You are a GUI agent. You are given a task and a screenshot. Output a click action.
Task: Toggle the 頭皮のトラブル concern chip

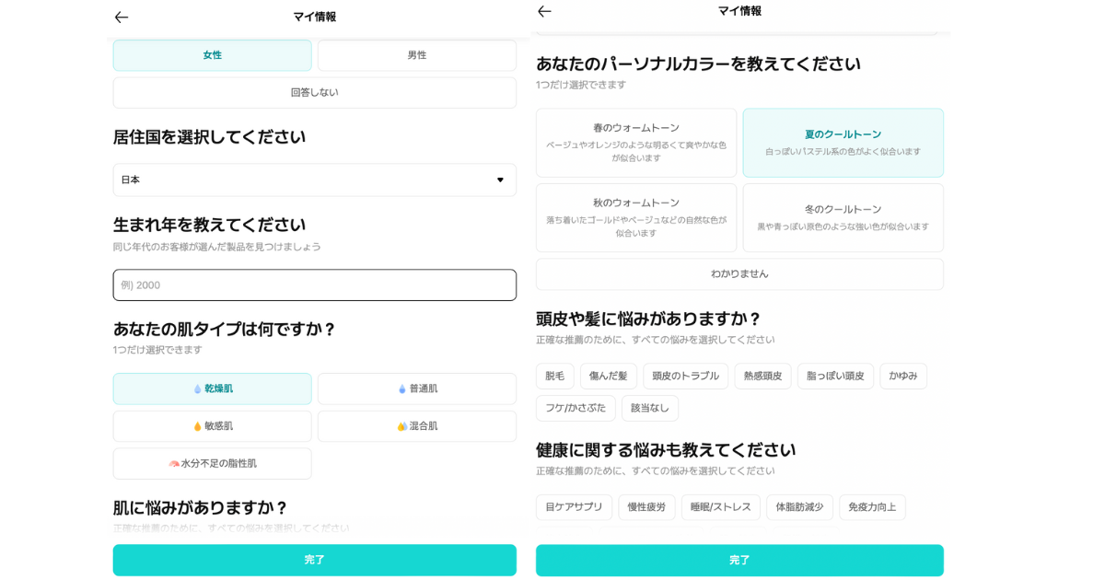[685, 377]
